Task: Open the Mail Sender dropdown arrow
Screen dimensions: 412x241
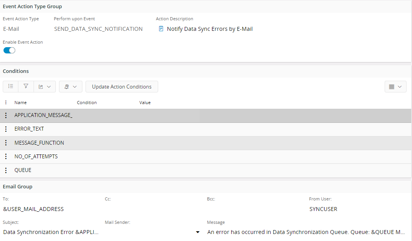Action: click(x=198, y=232)
